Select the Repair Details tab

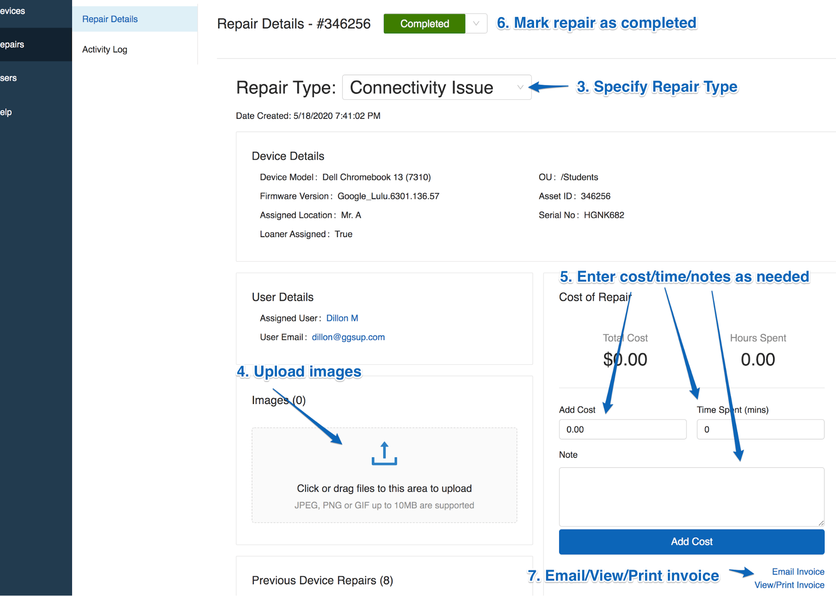[135, 19]
